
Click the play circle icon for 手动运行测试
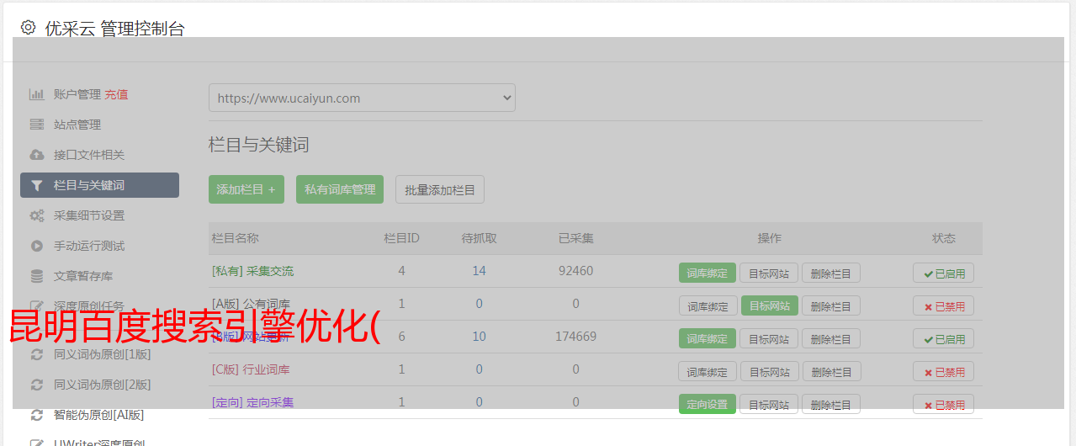[36, 246]
